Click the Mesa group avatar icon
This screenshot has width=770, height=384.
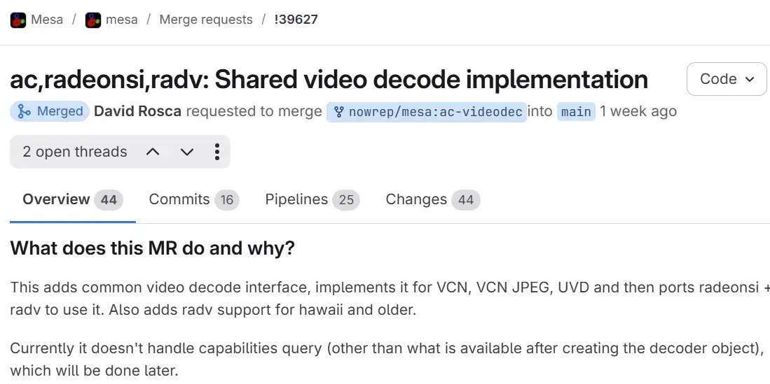pyautogui.click(x=18, y=20)
